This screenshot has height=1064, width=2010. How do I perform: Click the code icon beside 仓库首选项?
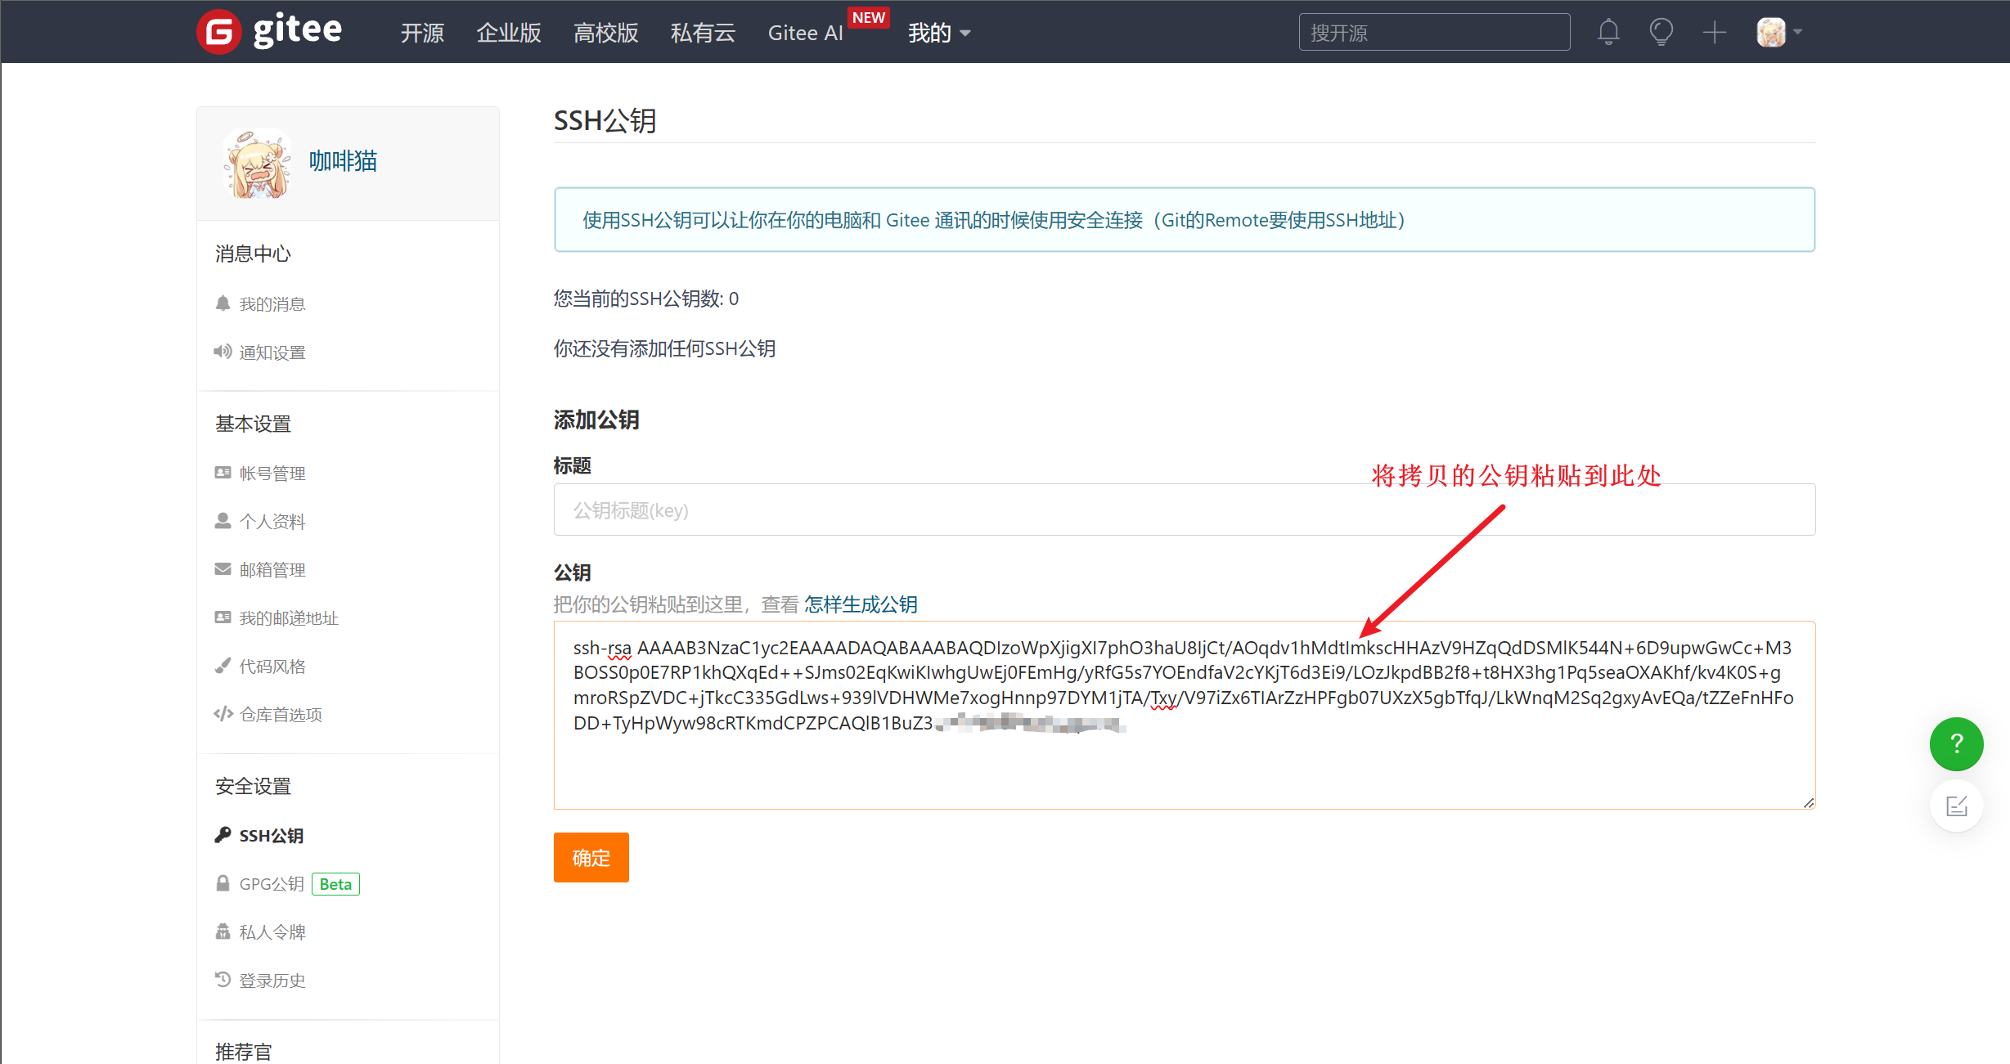(x=223, y=714)
